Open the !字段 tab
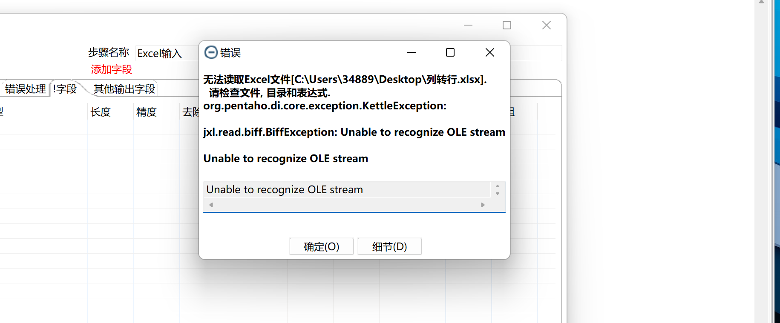This screenshot has height=323, width=780. (65, 89)
